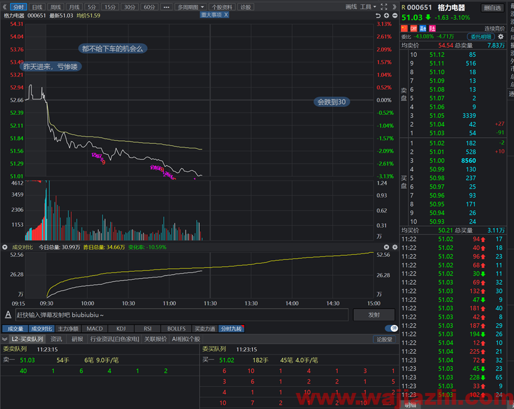Click the pink 陆 Stock Connect badge
This screenshot has height=409, width=514.
coord(432,28)
